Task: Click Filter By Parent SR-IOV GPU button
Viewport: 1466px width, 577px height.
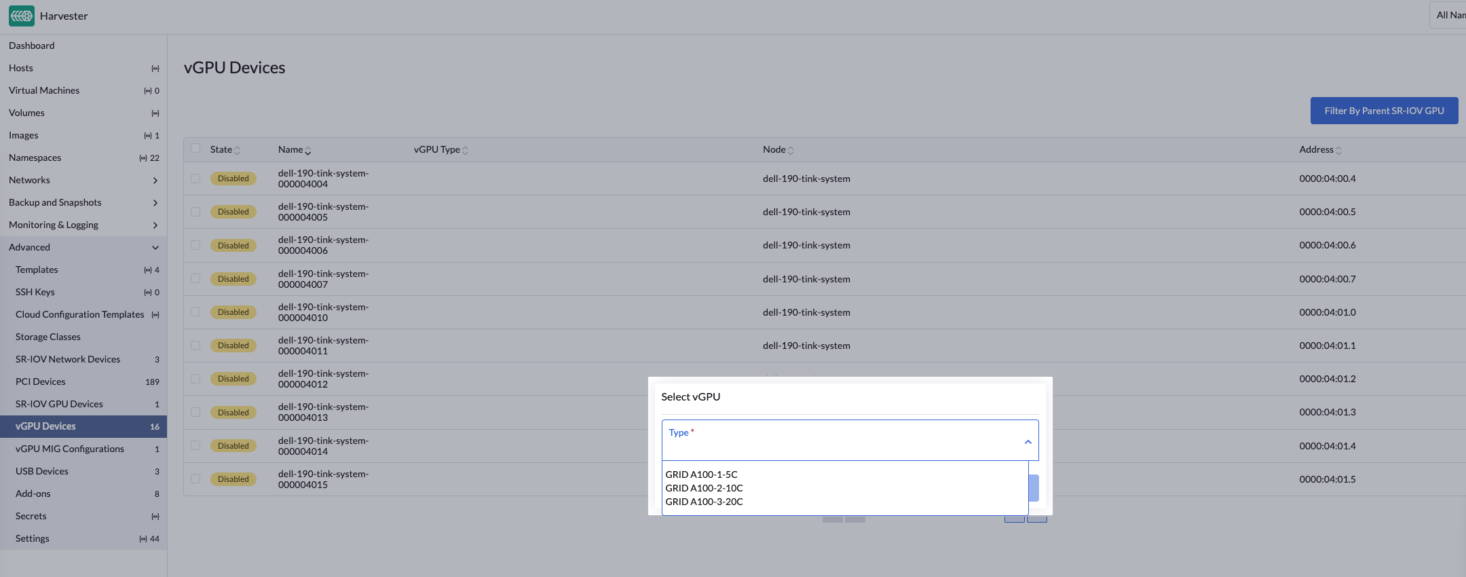Action: coord(1384,111)
